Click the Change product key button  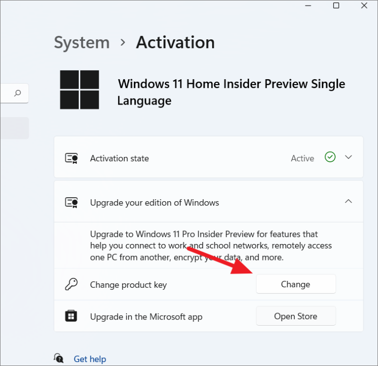click(296, 284)
